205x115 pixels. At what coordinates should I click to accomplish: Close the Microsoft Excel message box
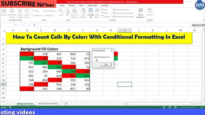coord(111,50)
